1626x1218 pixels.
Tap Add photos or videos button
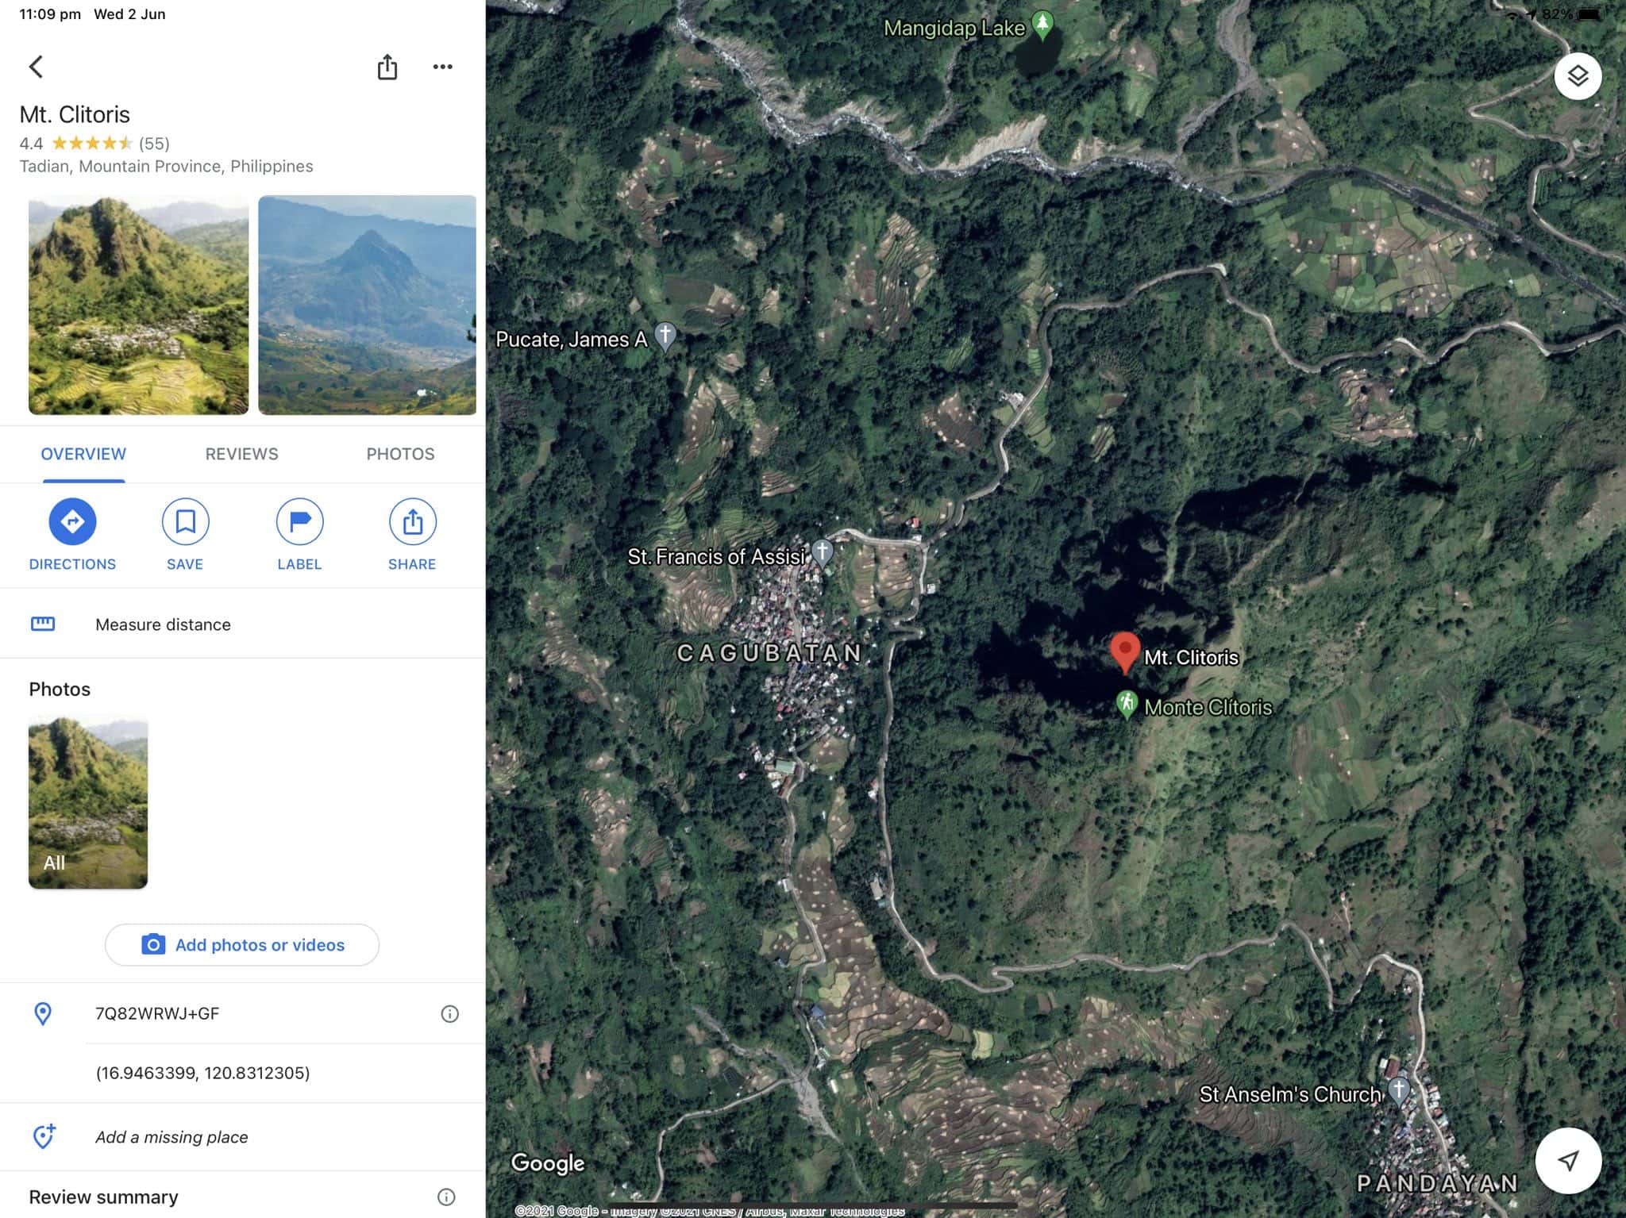(242, 944)
